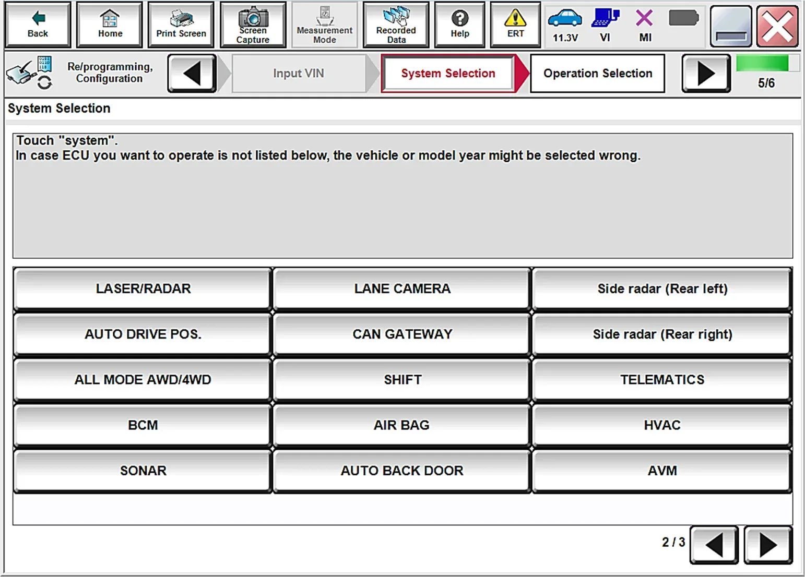Viewport: 805px width, 577px height.
Task: Go to previous wizard step arrow
Action: [x=192, y=74]
